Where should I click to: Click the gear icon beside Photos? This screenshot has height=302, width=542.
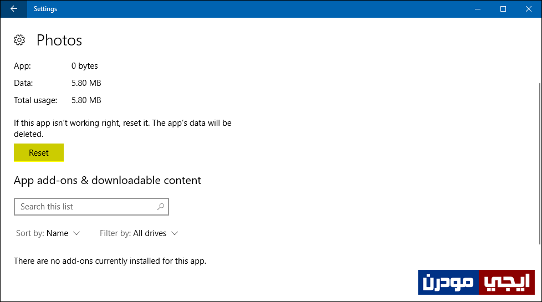click(19, 40)
